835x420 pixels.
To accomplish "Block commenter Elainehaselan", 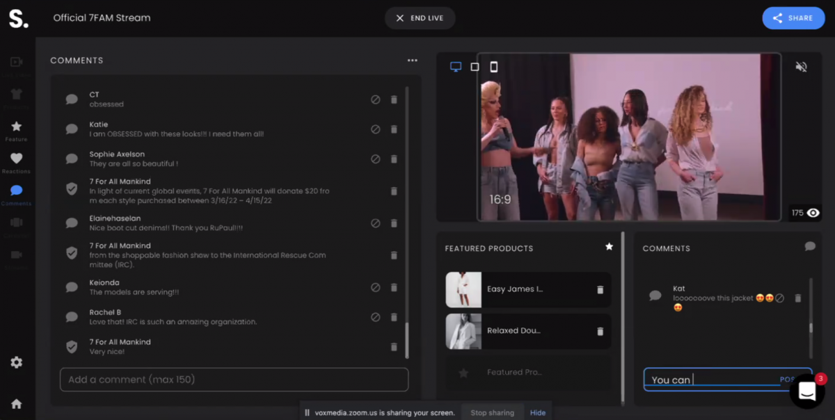I will coord(376,223).
